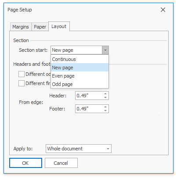Screen dimensions: 177x178
Task: Open the Paper tab
Action: 40,27
